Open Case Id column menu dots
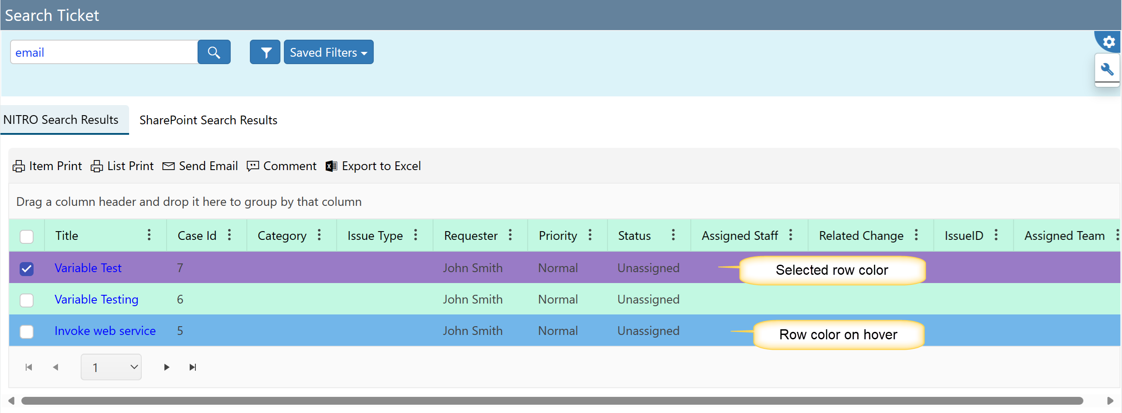Viewport: 1122px width, 413px height. pos(229,235)
